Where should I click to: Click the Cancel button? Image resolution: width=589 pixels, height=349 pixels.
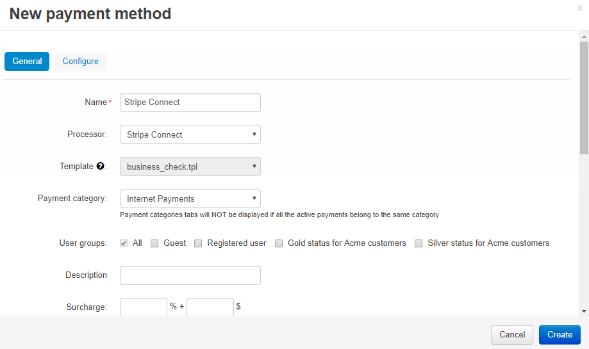512,335
